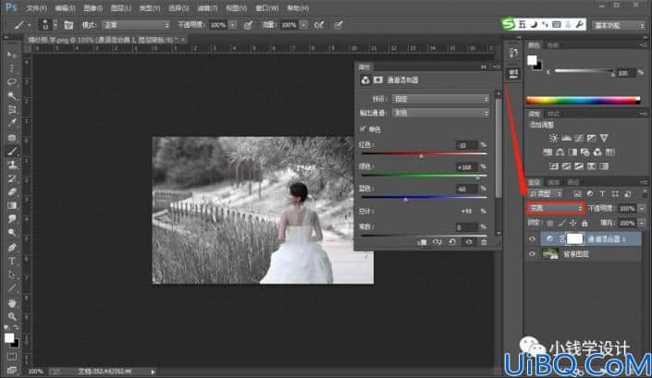The height and width of the screenshot is (378, 652).
Task: Add a Color Balance adjustment
Action: click(x=560, y=152)
